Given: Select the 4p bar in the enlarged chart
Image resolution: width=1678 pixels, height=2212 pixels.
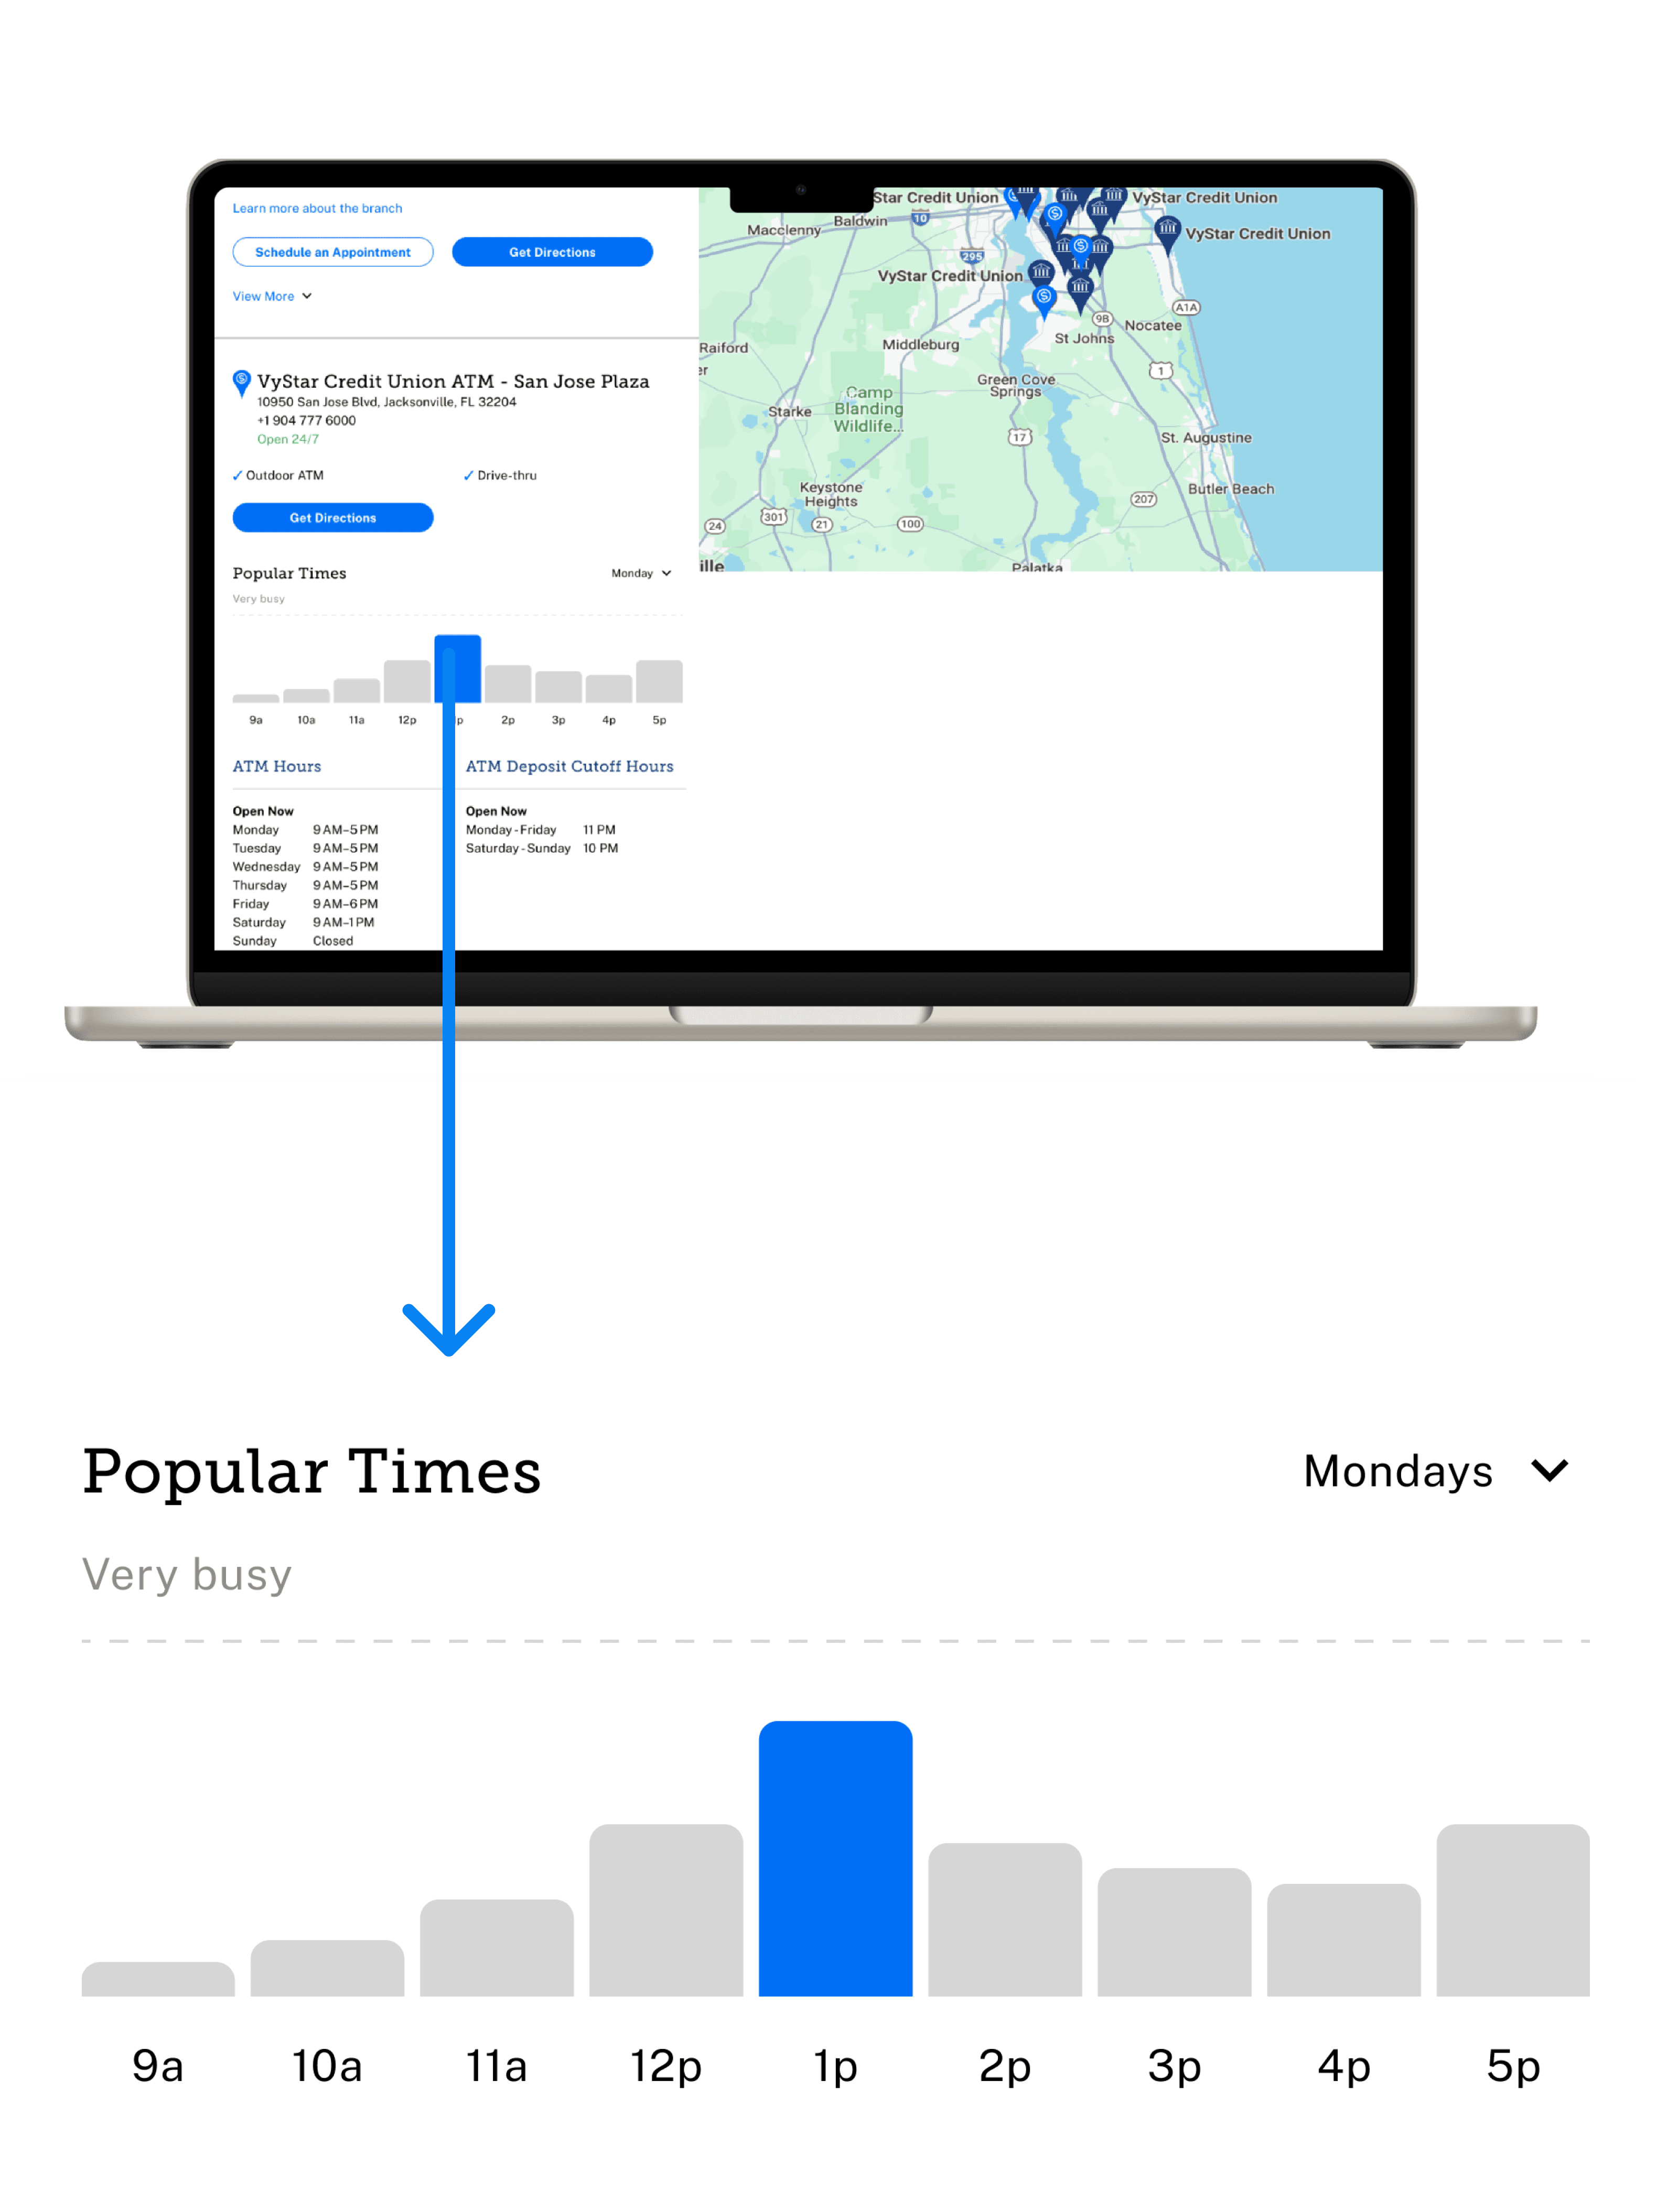Looking at the screenshot, I should coord(1344,1940).
